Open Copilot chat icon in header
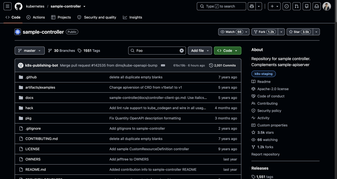The image size is (337, 179). [252, 7]
